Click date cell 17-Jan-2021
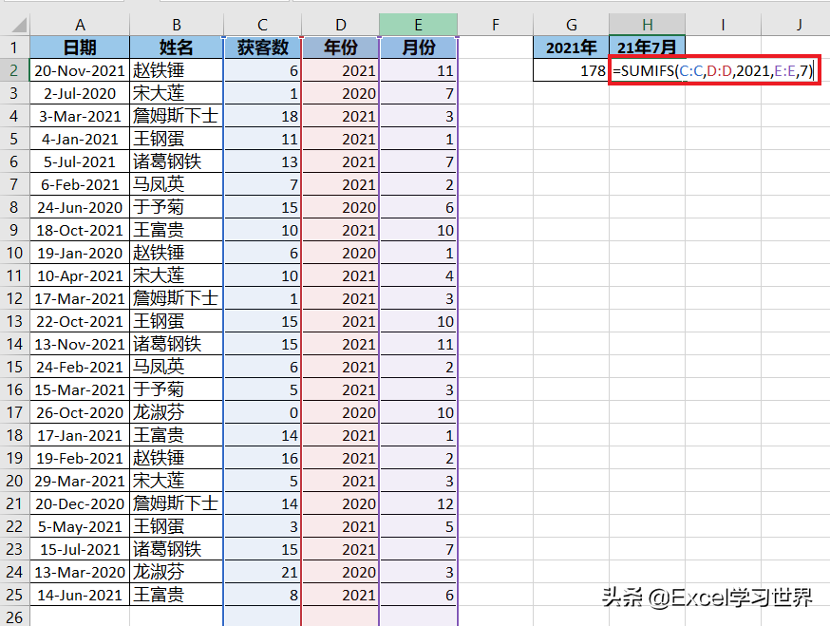Image resolution: width=830 pixels, height=626 pixels. [x=80, y=435]
